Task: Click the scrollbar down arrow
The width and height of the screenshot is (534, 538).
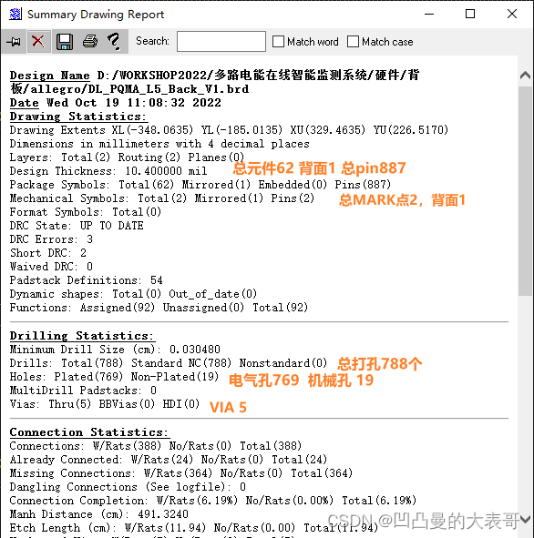Action: point(525,519)
